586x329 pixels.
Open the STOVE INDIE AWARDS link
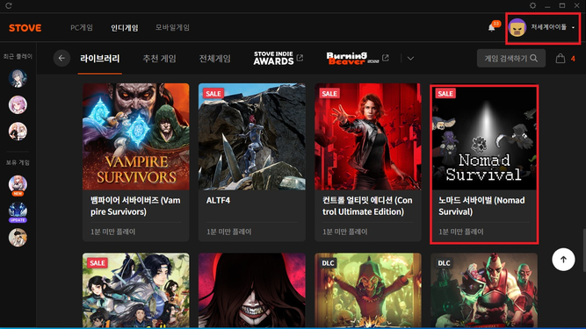[278, 58]
